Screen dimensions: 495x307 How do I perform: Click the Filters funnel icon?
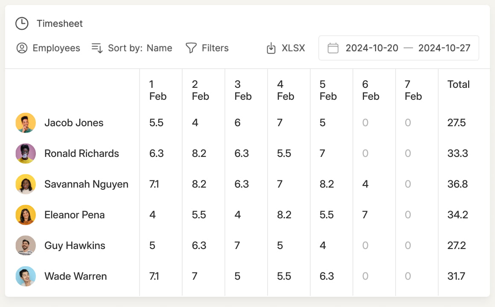coord(191,48)
